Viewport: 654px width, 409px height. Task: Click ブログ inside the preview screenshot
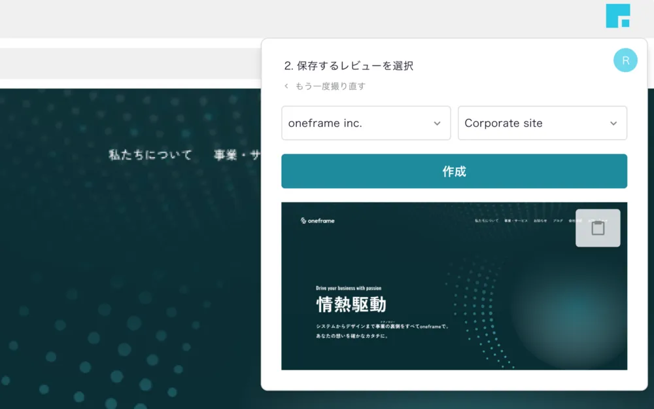tap(558, 221)
